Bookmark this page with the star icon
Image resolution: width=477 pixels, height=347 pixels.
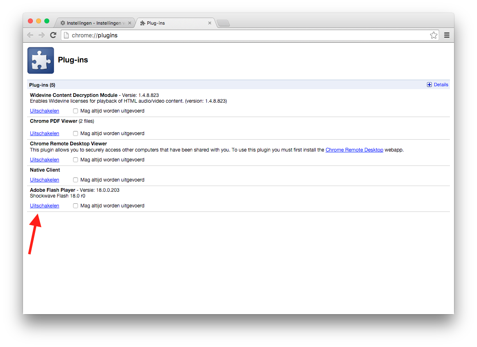[x=433, y=35]
